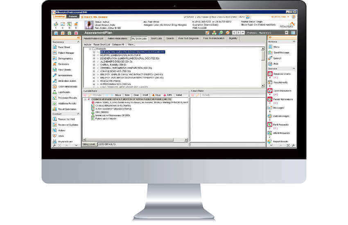Open the Demographics sidebar item
Viewport: 348px width, 225px height.
62,59
